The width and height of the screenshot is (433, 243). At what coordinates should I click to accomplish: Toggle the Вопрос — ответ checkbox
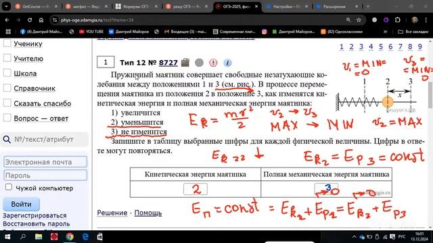pyautogui.click(x=7, y=118)
